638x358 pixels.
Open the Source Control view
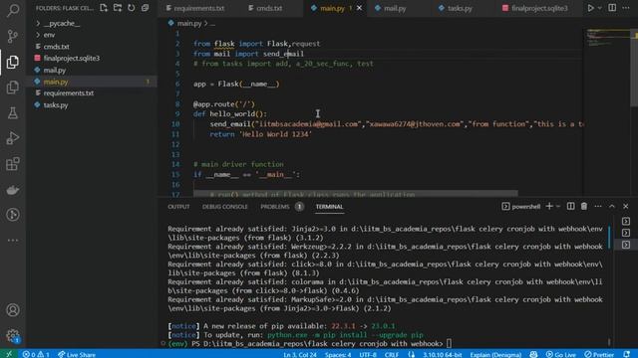click(x=13, y=36)
